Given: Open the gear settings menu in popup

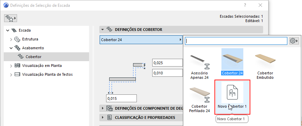Looking at the screenshot, I should [x=294, y=41].
